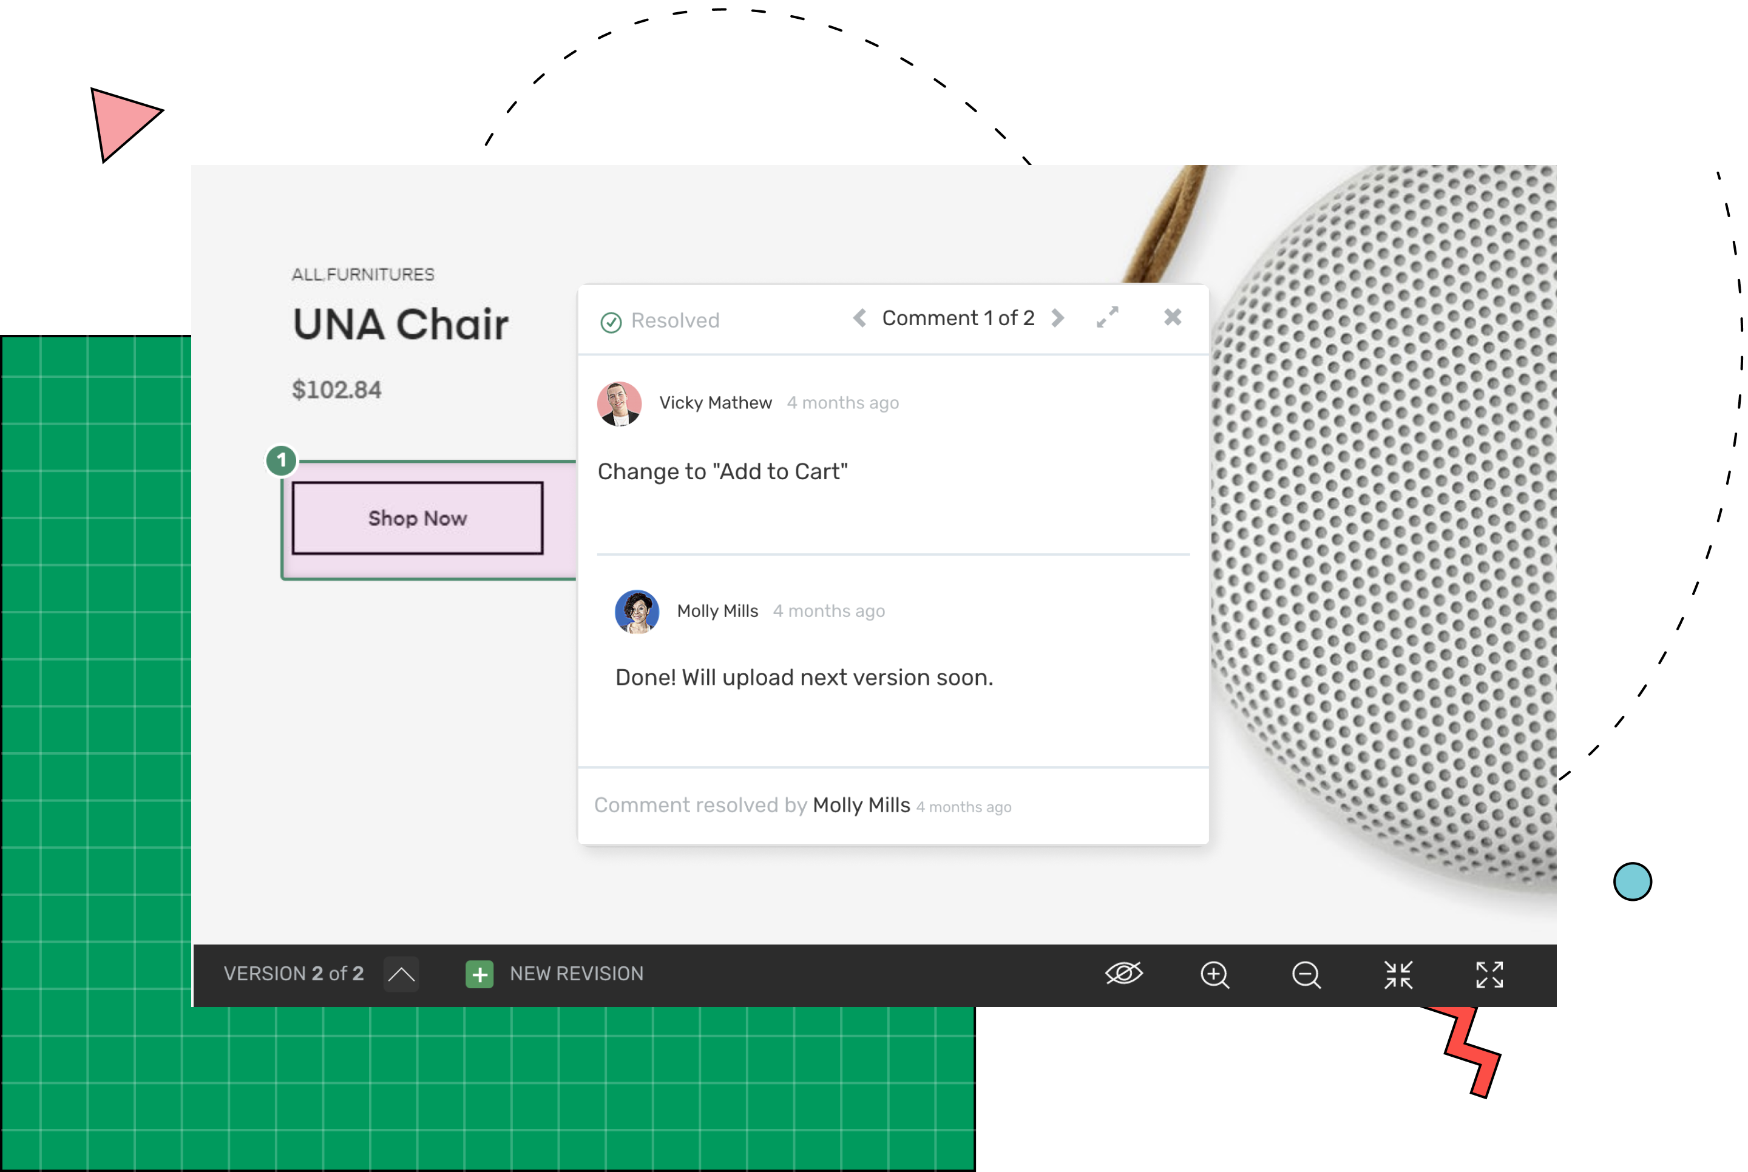
Task: Toggle the Resolved check status
Action: click(x=611, y=322)
